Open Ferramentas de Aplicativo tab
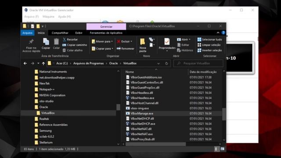The height and width of the screenshot is (158, 281). [x=106, y=33]
